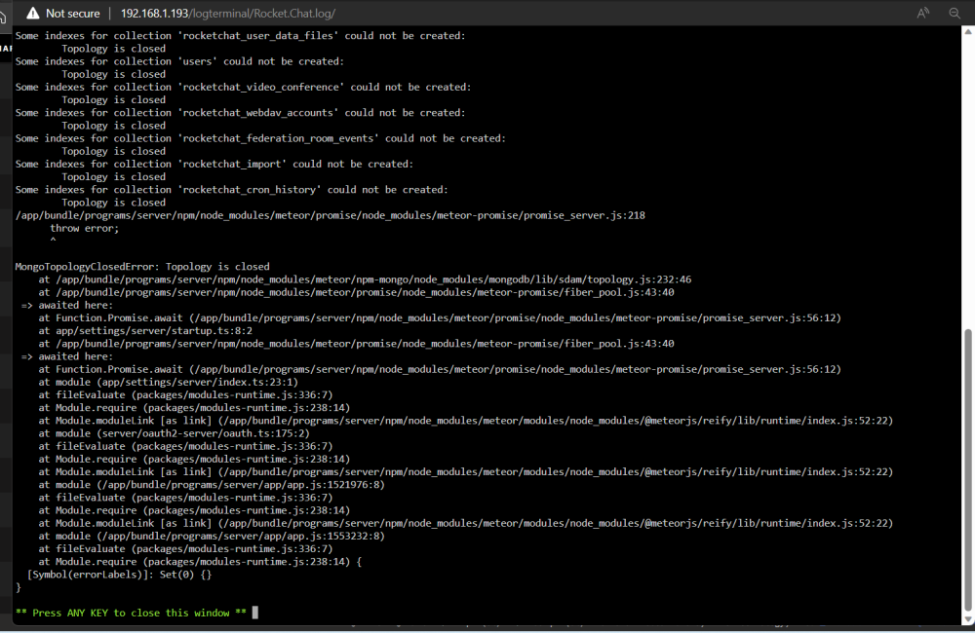Click the final Module.require line ending with brace

tap(200, 562)
